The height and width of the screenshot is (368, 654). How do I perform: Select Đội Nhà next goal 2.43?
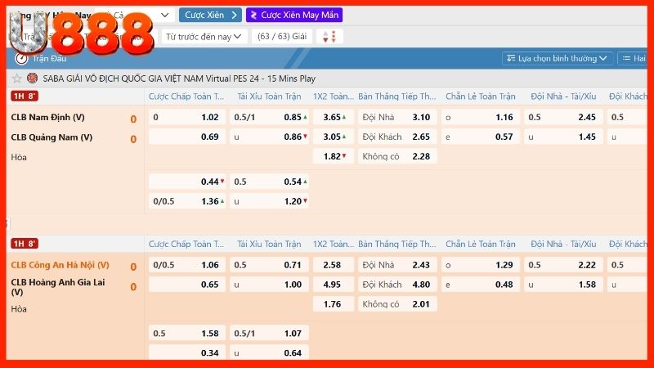pyautogui.click(x=397, y=265)
